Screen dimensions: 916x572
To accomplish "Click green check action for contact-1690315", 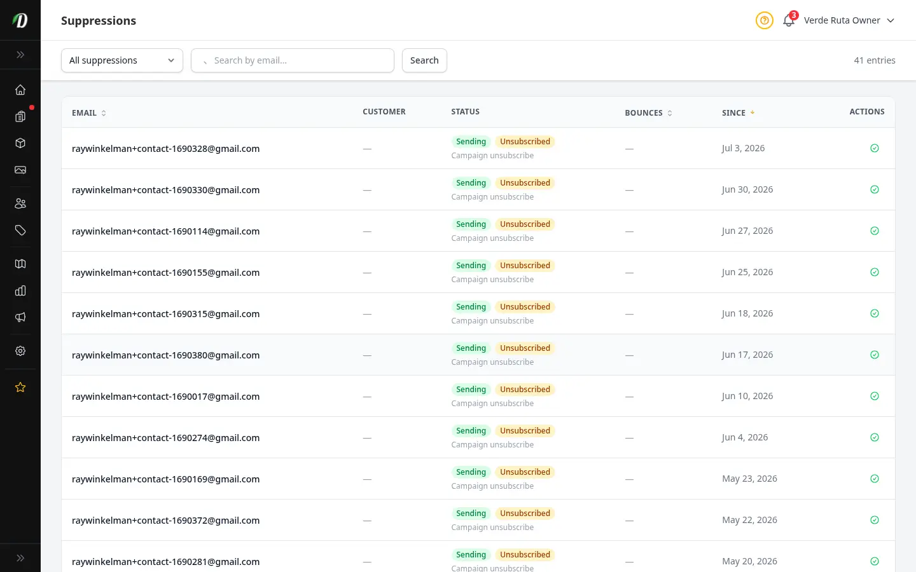I will [875, 313].
